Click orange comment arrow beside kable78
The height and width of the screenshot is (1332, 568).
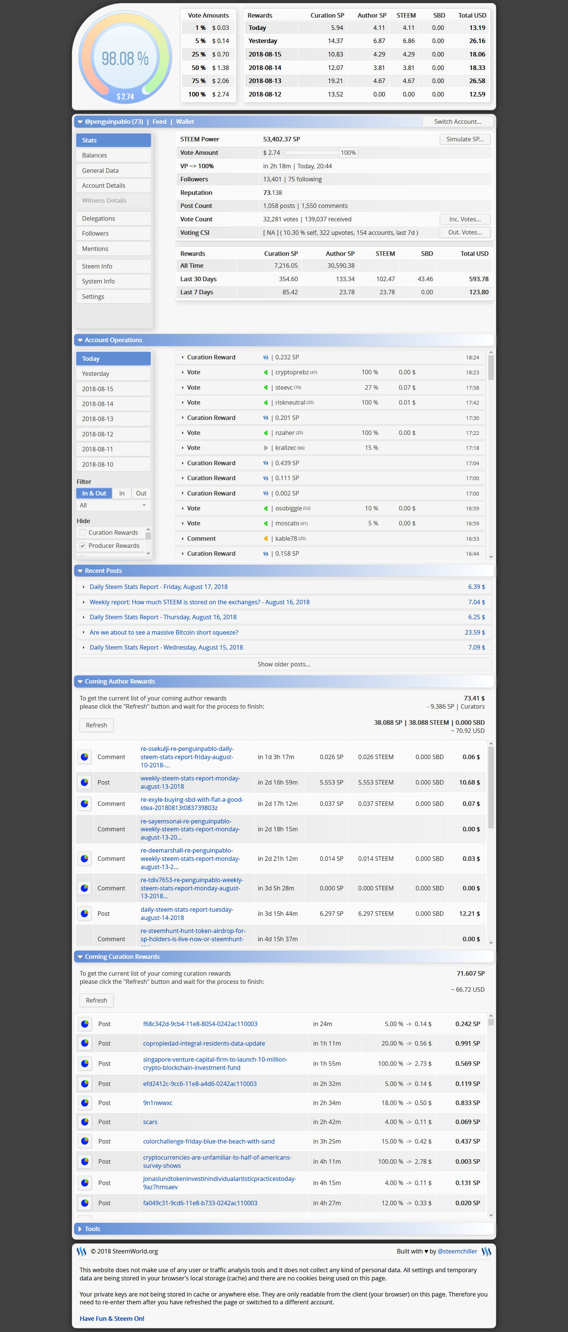point(265,538)
